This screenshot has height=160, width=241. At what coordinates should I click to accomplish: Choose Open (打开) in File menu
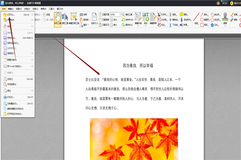(x=18, y=15)
